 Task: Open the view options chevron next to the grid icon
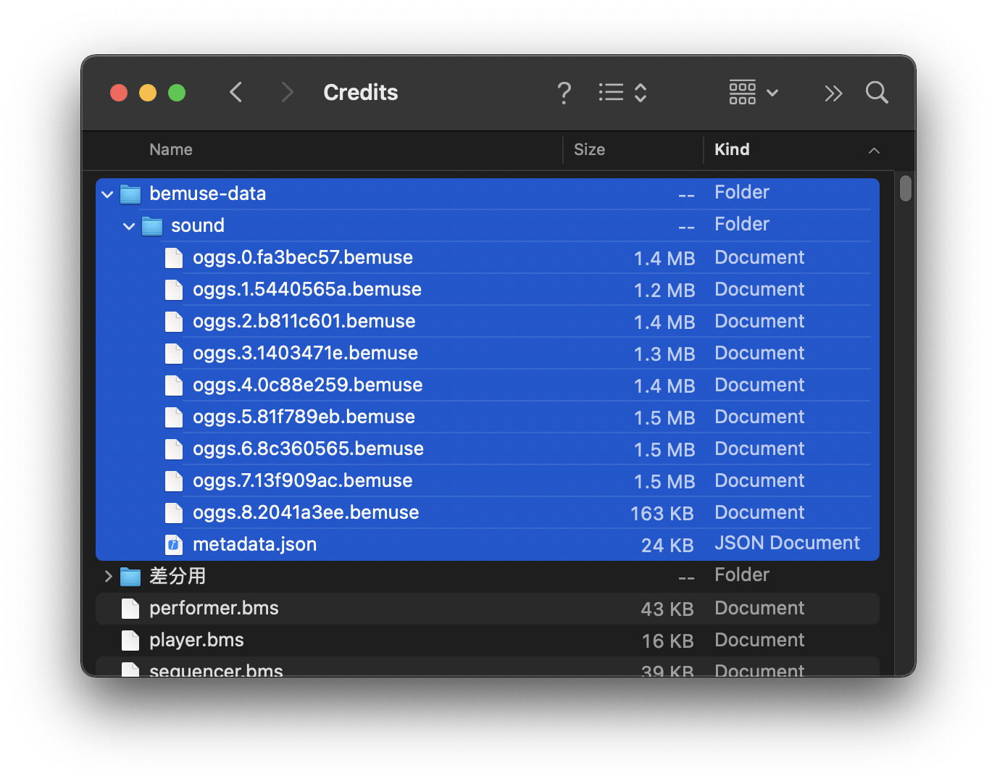[771, 93]
